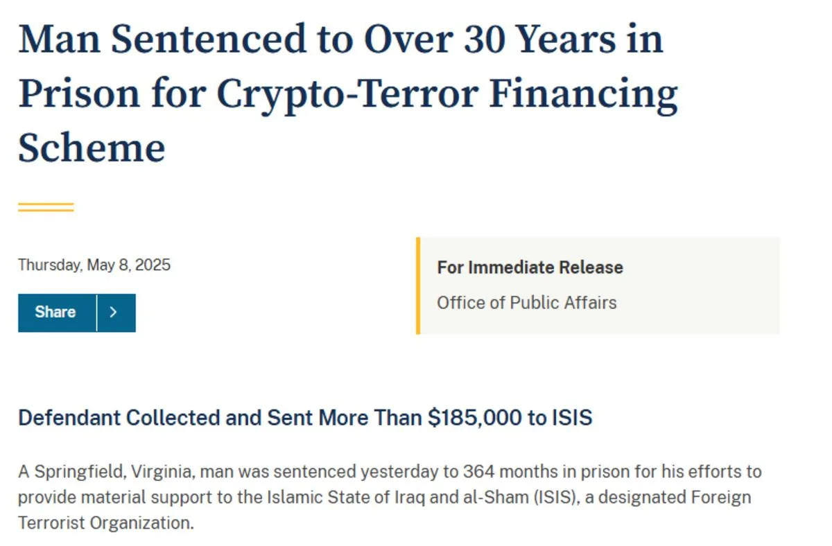Click the yellow vertical bar of the release box
The height and width of the screenshot is (546, 832).
[418, 285]
